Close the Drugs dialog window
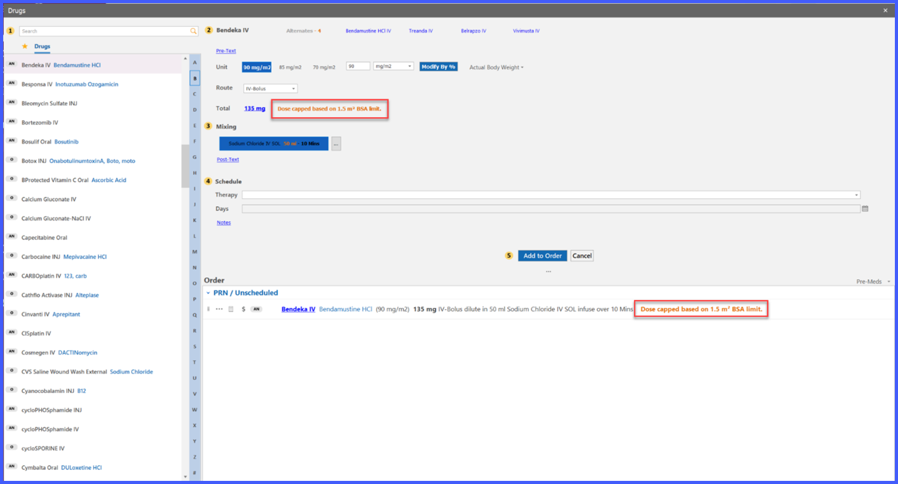The image size is (898, 484). click(886, 11)
